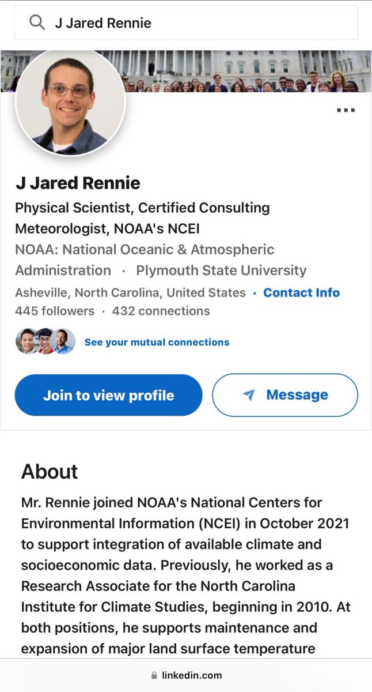Click the second mutual connection avatar

point(45,341)
